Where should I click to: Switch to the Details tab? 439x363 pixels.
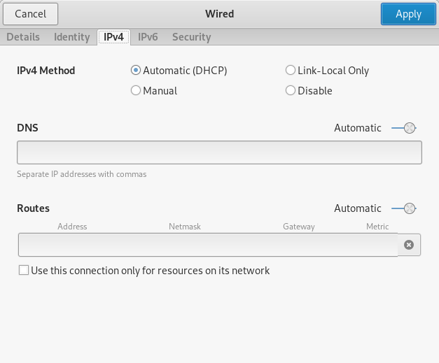click(23, 37)
